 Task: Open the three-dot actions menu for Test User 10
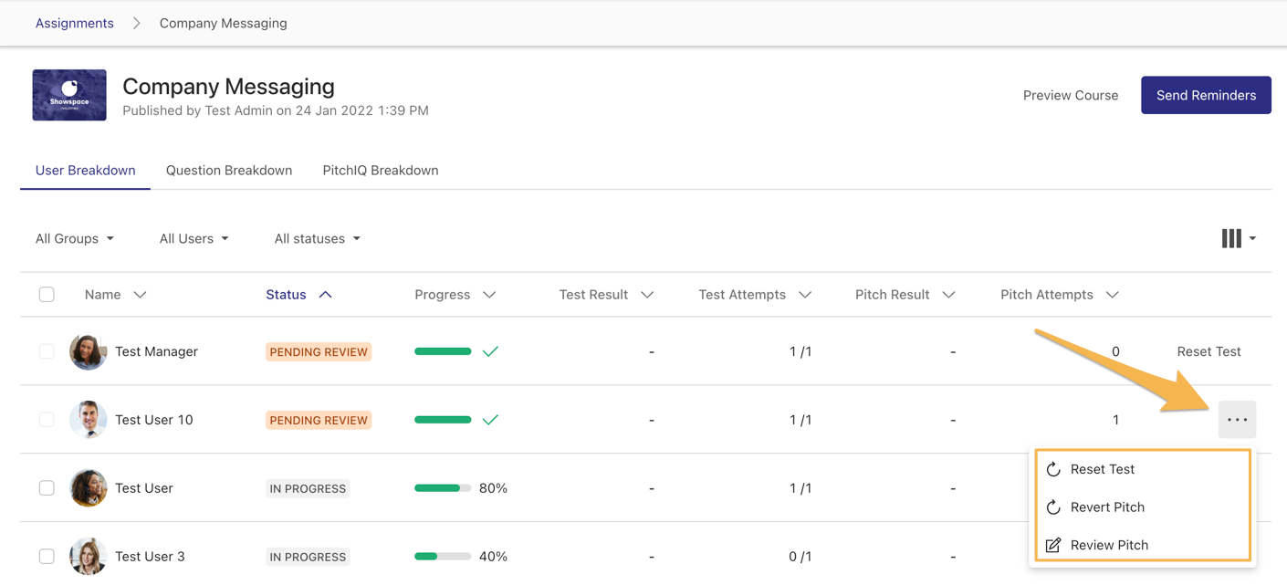(x=1237, y=420)
